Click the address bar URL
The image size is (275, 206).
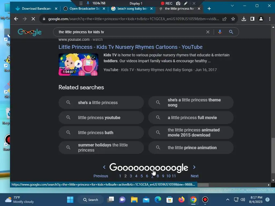click(133, 19)
